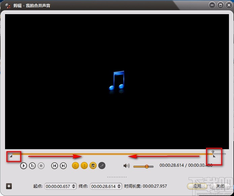Set the clip end point marker
Viewport: 234px width, 196px height.
tap(84, 166)
